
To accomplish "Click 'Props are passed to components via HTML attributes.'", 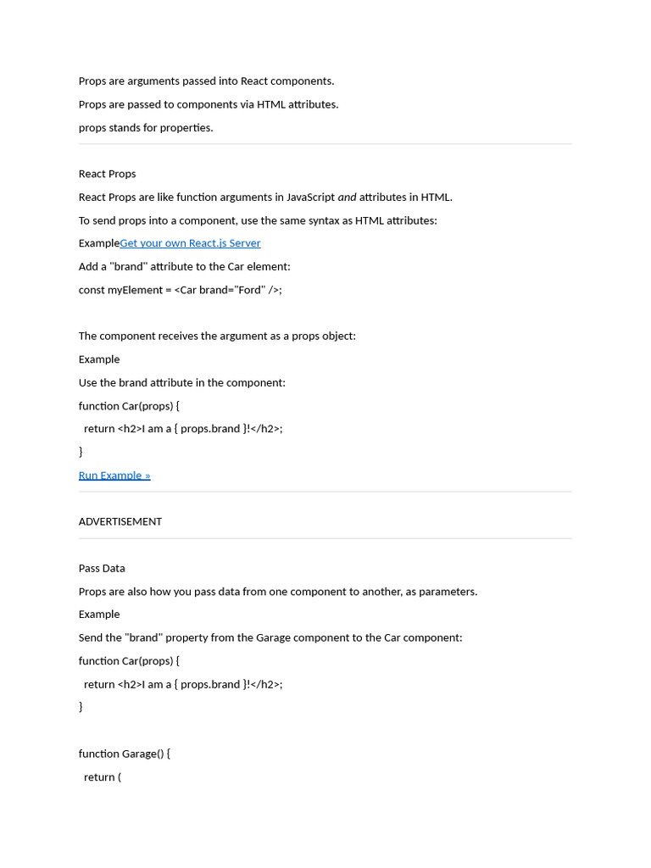I will pyautogui.click(x=209, y=105).
